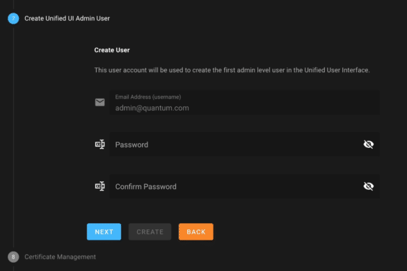Click the grey step 8 circle icon
Image resolution: width=407 pixels, height=271 pixels.
[x=13, y=257]
